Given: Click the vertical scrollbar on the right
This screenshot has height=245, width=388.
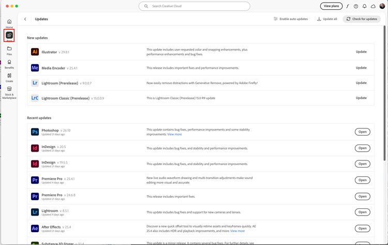Looking at the screenshot, I should click(384, 93).
